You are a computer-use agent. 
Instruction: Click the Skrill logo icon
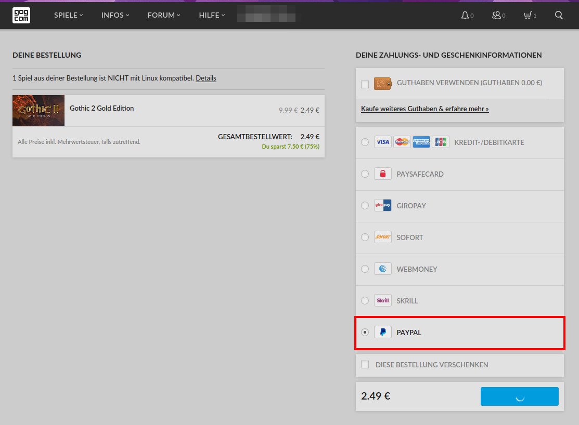click(382, 300)
